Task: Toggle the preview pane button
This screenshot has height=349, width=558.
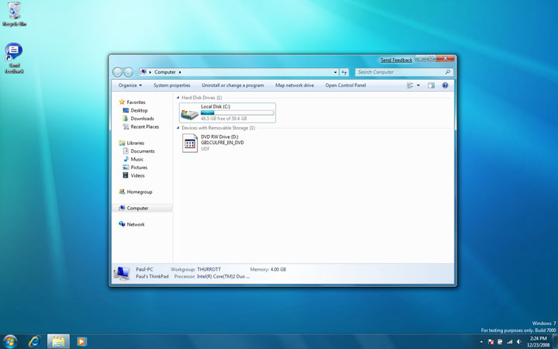Action: pyautogui.click(x=431, y=85)
